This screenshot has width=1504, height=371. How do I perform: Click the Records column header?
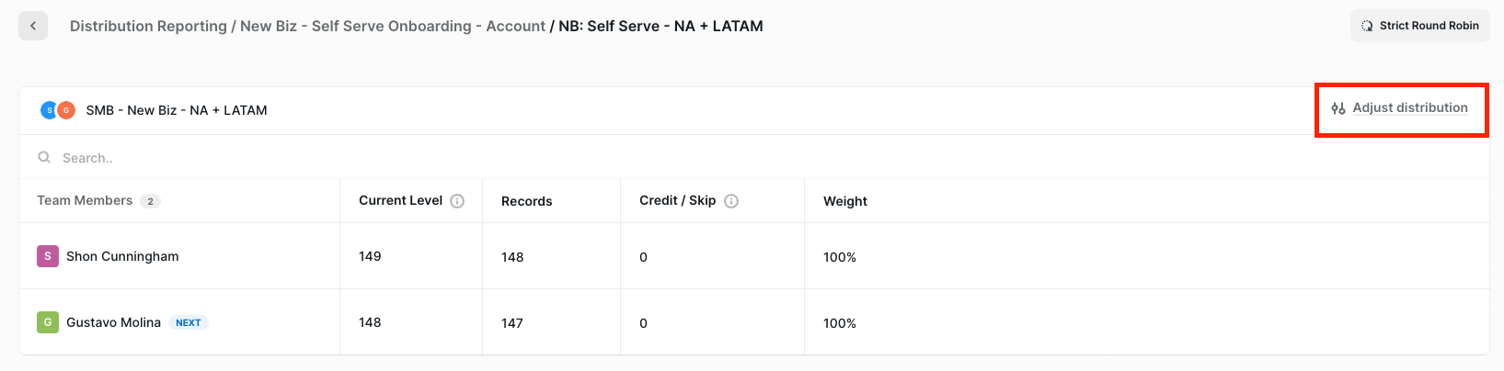(527, 201)
